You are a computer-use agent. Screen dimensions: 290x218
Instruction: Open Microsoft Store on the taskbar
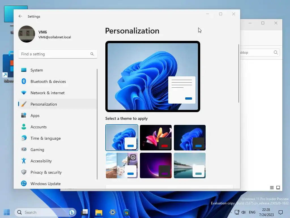[x=127, y=212]
